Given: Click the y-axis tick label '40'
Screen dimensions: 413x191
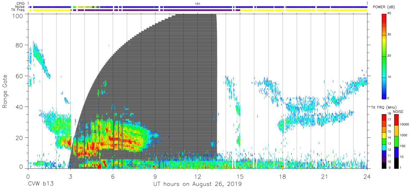Looking at the screenshot, I should point(20,107).
